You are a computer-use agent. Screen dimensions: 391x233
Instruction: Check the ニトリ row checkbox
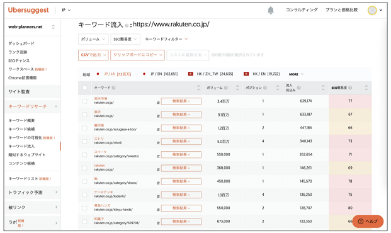click(x=85, y=142)
